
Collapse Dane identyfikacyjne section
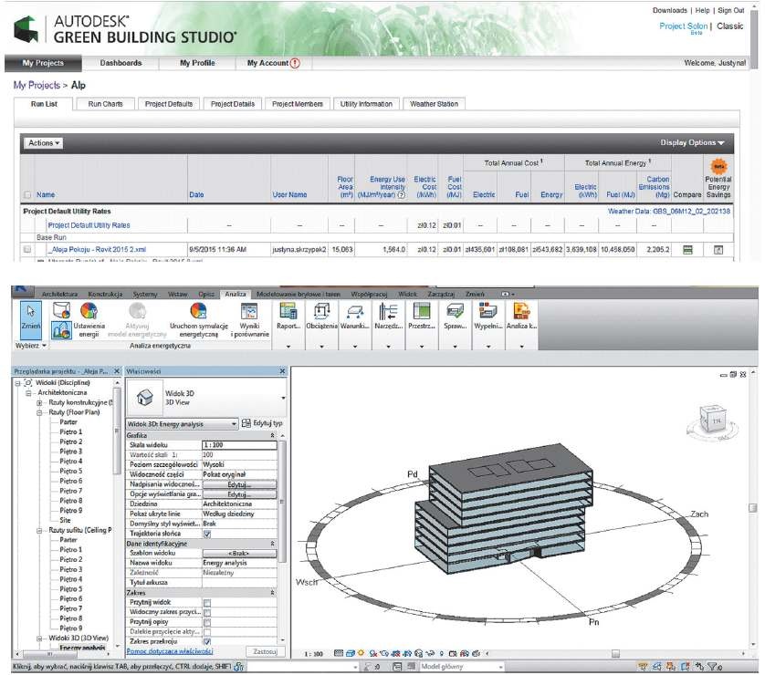click(272, 544)
